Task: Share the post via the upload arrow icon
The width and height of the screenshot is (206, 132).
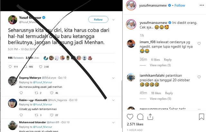Action: (150, 117)
